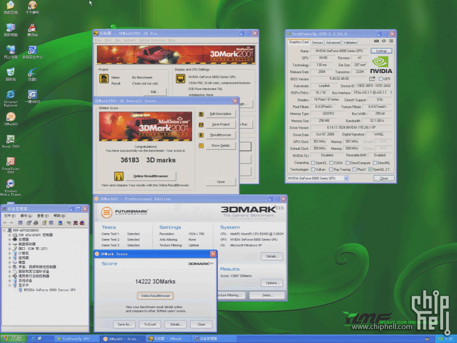Toggle the PhysX checkbox in GPU-Z
Viewport: 457px width, 343px height.
(354, 169)
